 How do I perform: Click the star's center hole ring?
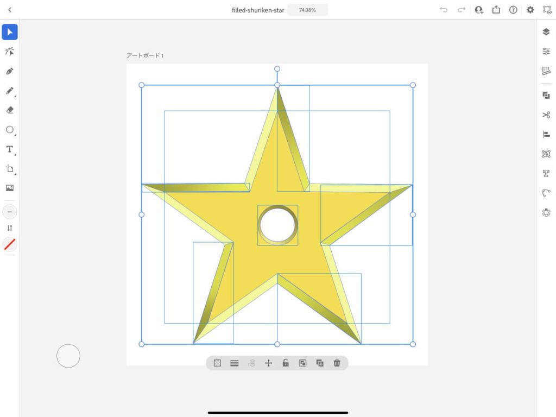point(277,225)
